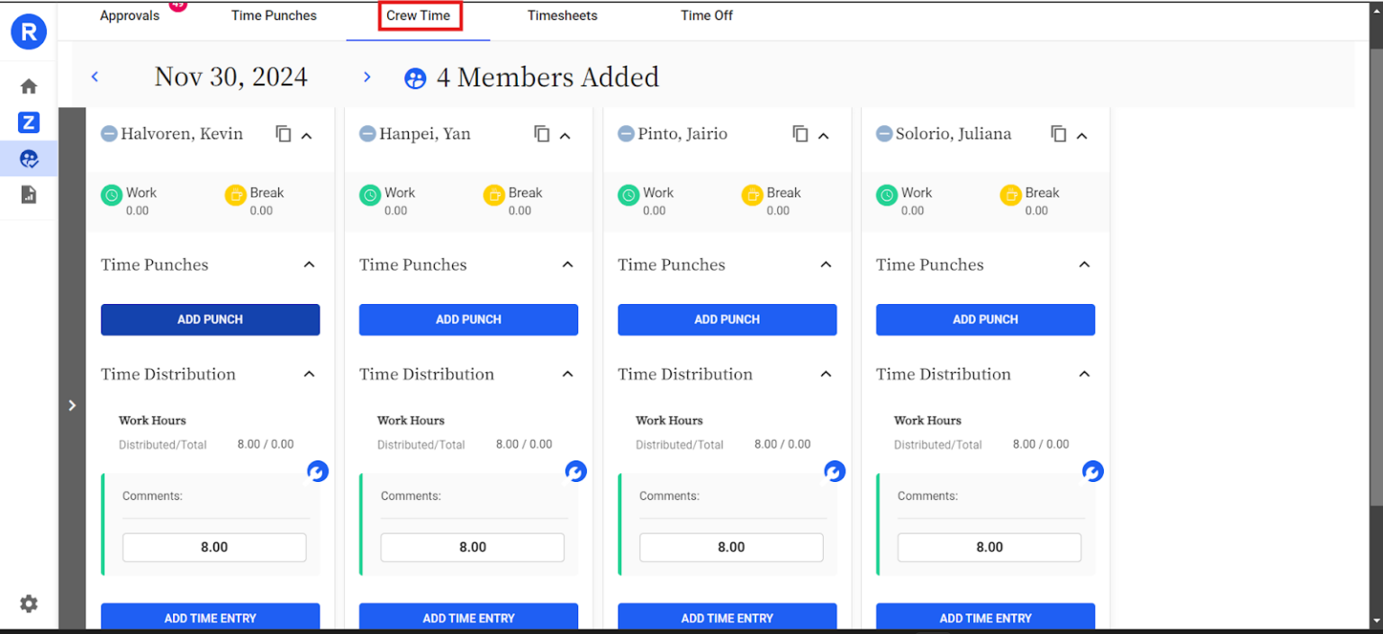1383x634 pixels.
Task: Click ADD PUNCH for Halvoren, Kevin
Action: (210, 319)
